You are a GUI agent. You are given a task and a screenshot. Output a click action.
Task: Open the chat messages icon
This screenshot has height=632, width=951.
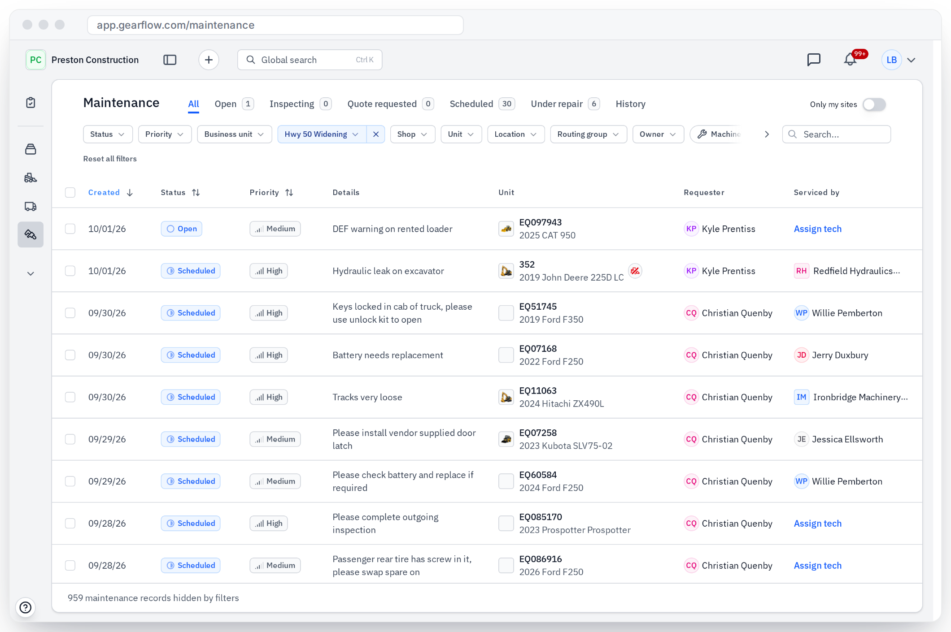(813, 60)
